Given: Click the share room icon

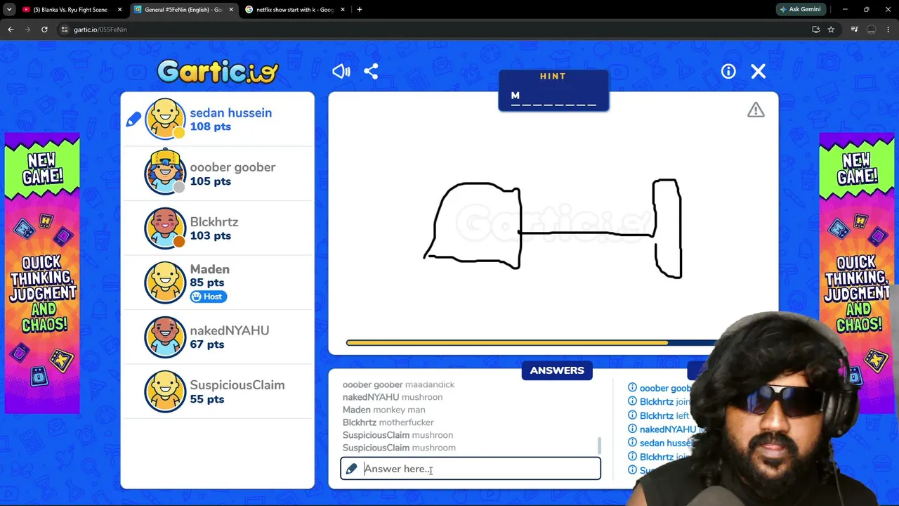Looking at the screenshot, I should pyautogui.click(x=371, y=71).
